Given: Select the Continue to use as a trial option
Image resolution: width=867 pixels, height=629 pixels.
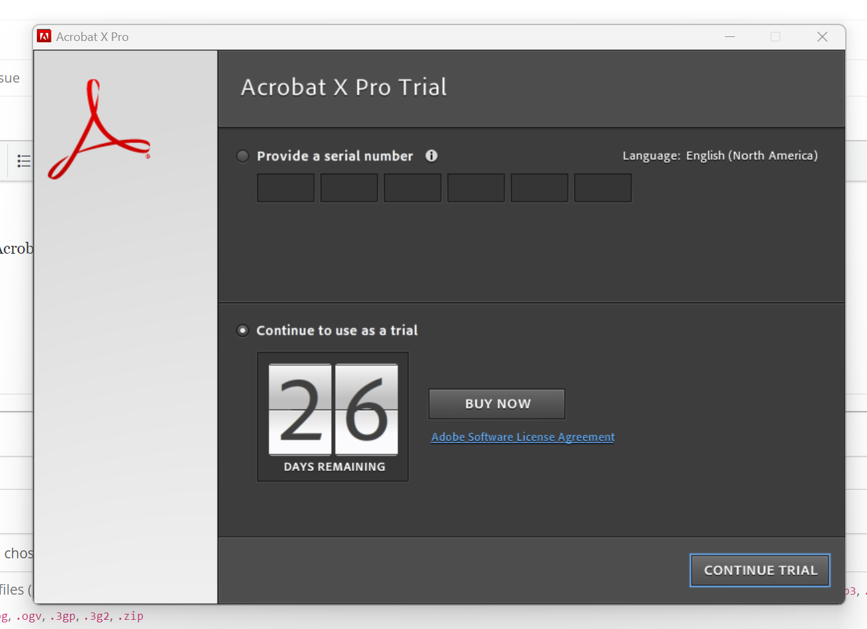Looking at the screenshot, I should click(x=243, y=330).
